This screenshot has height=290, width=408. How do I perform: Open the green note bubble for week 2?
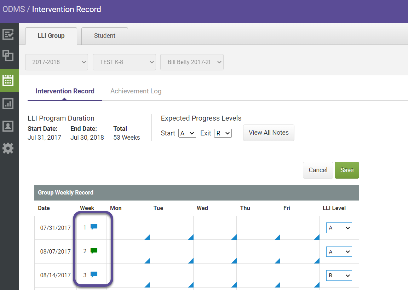[x=93, y=251]
